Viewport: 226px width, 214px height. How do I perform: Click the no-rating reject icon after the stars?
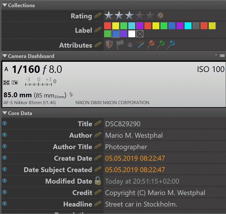161,15
